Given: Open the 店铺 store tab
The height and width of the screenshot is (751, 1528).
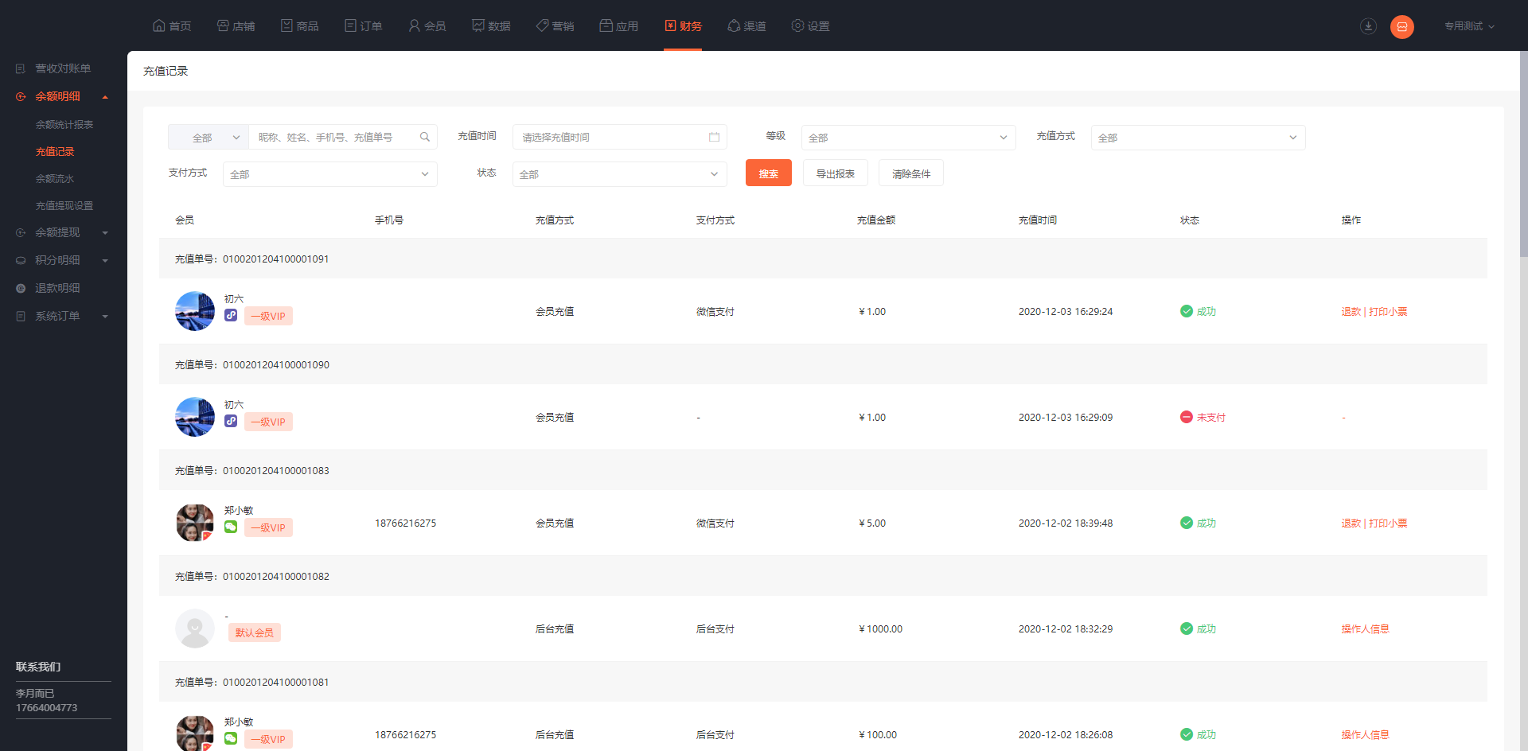Looking at the screenshot, I should (x=236, y=26).
